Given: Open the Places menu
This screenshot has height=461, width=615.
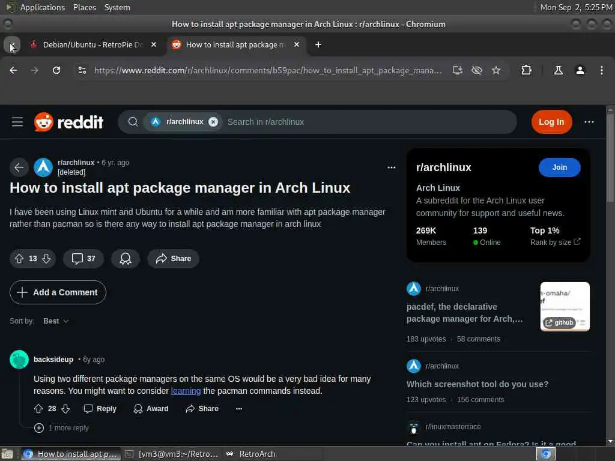Looking at the screenshot, I should [85, 7].
